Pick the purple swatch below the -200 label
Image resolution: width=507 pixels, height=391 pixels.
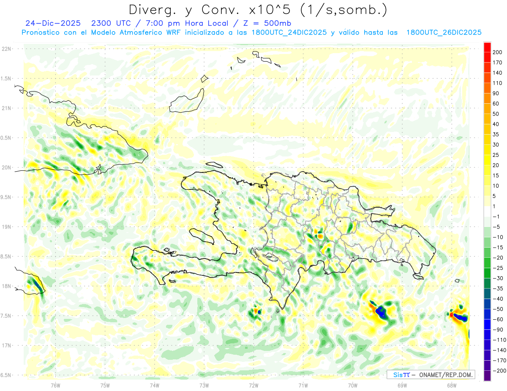pyautogui.click(x=487, y=376)
